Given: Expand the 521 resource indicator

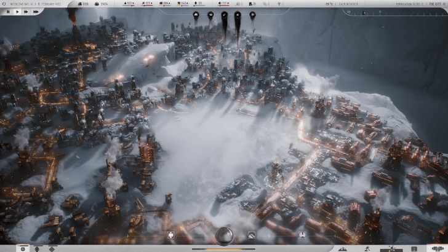Looking at the screenshot, I should click(x=129, y=4).
